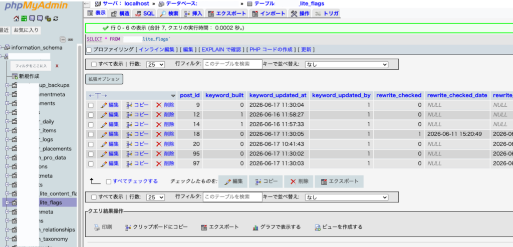Reload the navigation panel with refresh icon
This screenshot has width=513, height=247.
tap(56, 19)
